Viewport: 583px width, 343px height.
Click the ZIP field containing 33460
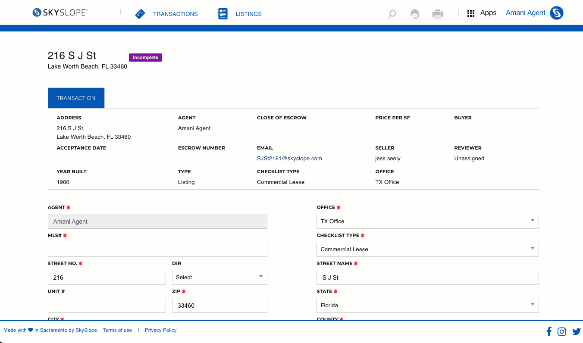[x=219, y=305]
